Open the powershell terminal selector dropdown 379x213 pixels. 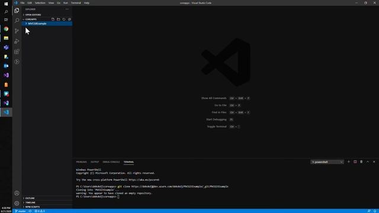click(x=327, y=162)
